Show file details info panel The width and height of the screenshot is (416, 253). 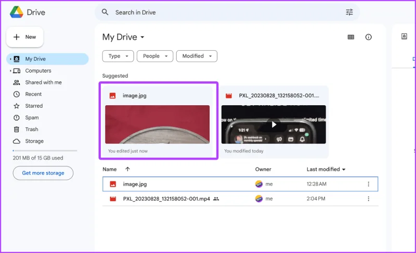(368, 37)
